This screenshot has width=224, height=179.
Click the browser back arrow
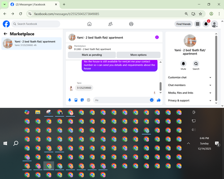click(5, 14)
